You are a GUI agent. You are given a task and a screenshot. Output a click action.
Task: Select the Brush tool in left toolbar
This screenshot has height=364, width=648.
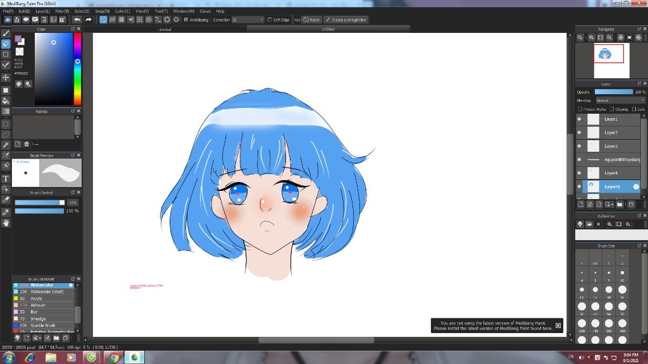[x=6, y=33]
